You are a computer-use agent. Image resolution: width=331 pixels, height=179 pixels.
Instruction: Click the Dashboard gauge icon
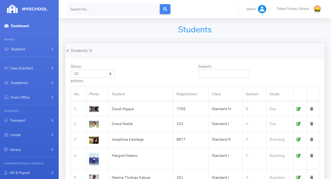coord(7,26)
